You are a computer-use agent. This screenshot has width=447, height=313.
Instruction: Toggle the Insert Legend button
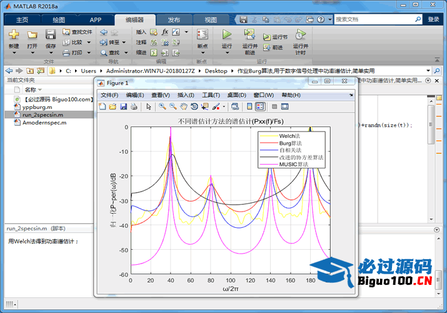click(260, 106)
